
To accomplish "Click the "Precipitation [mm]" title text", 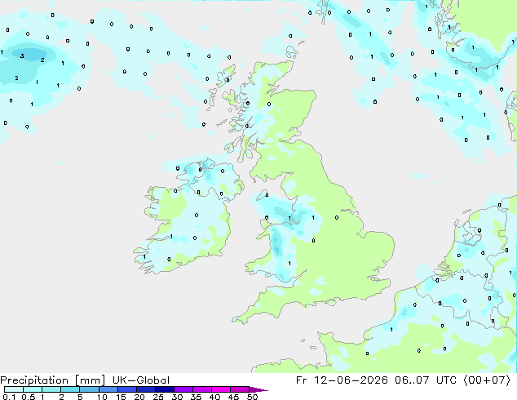I will pos(53,380).
